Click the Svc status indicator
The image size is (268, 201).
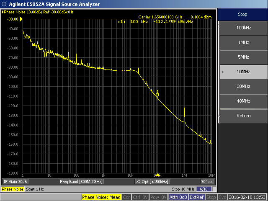(222, 197)
